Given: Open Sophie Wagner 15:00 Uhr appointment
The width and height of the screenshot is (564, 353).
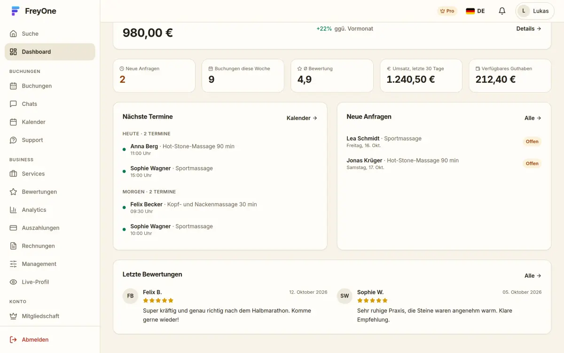Looking at the screenshot, I should click(220, 171).
